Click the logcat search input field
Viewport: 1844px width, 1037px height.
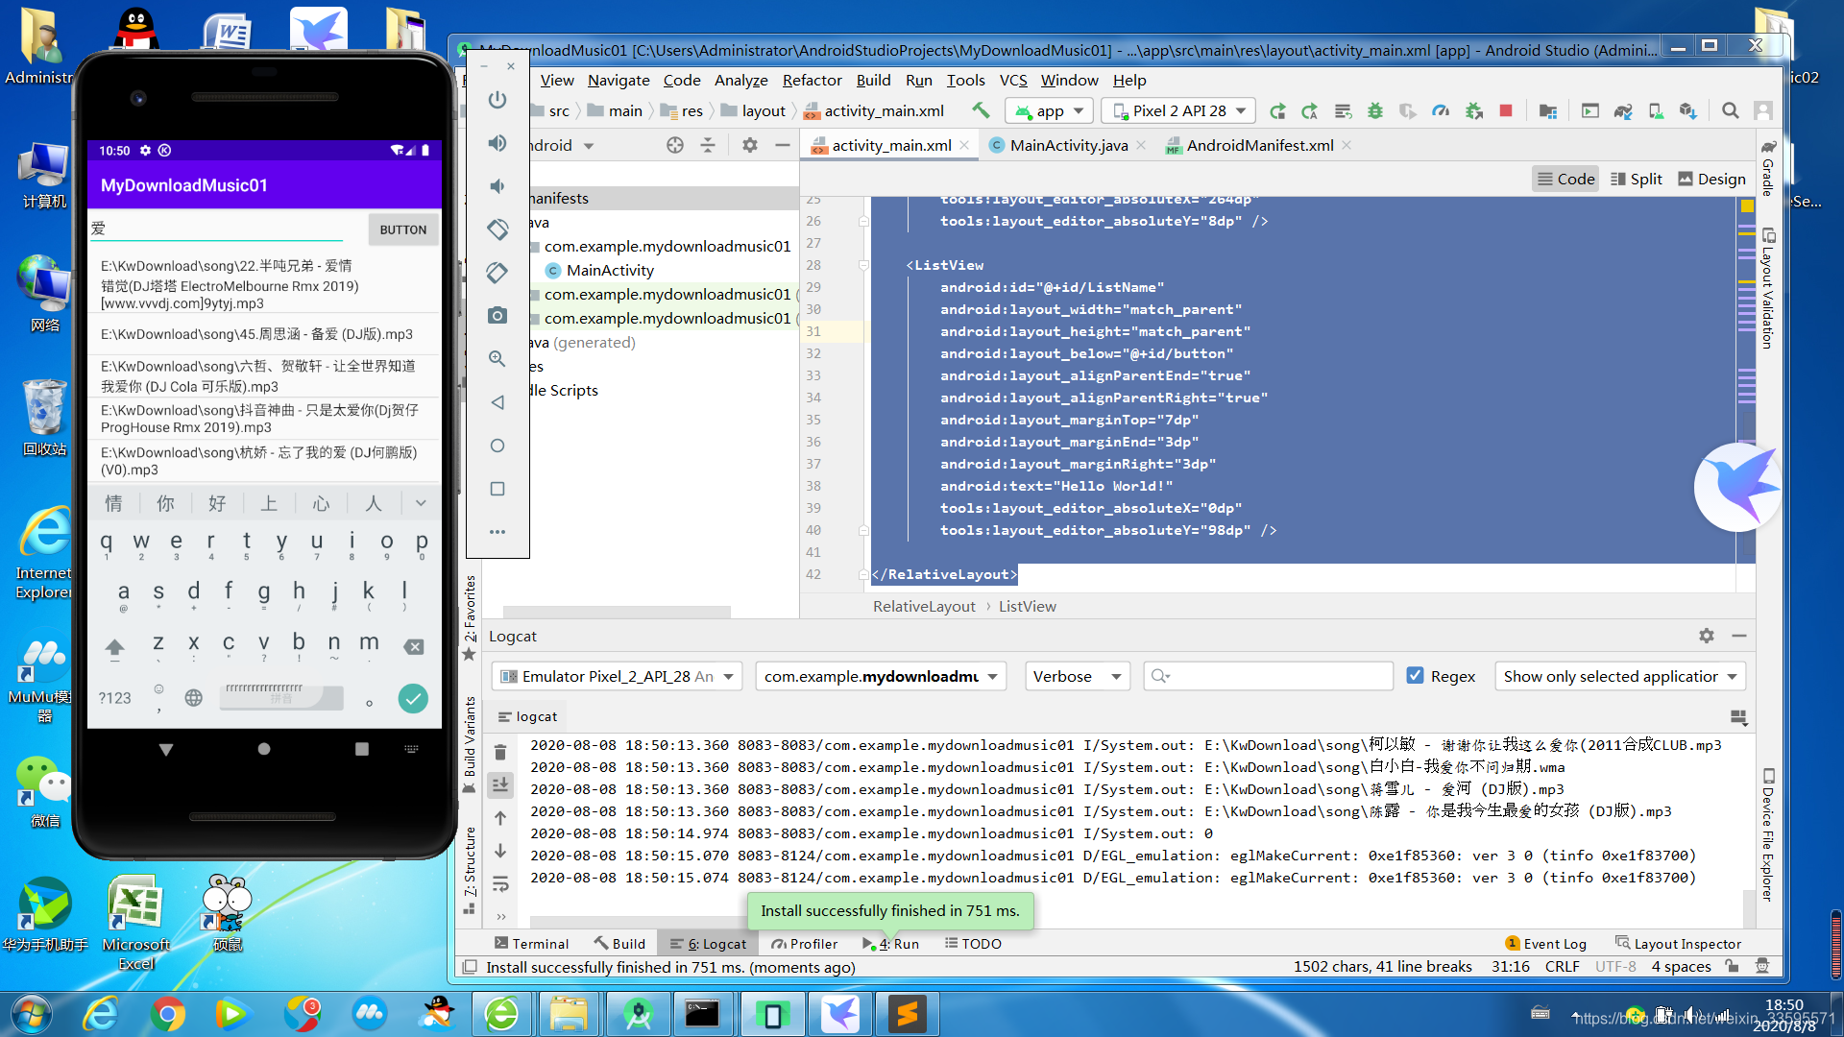click(1268, 676)
